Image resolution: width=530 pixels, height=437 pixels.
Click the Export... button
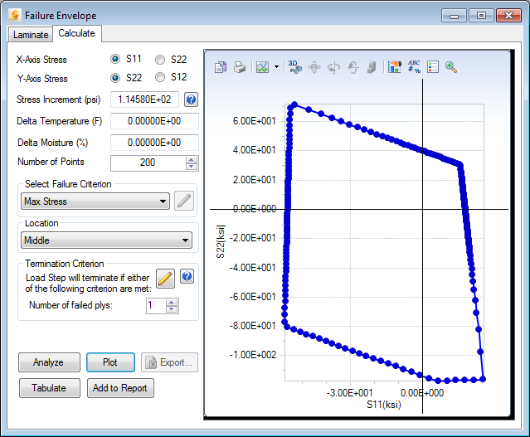click(x=169, y=362)
